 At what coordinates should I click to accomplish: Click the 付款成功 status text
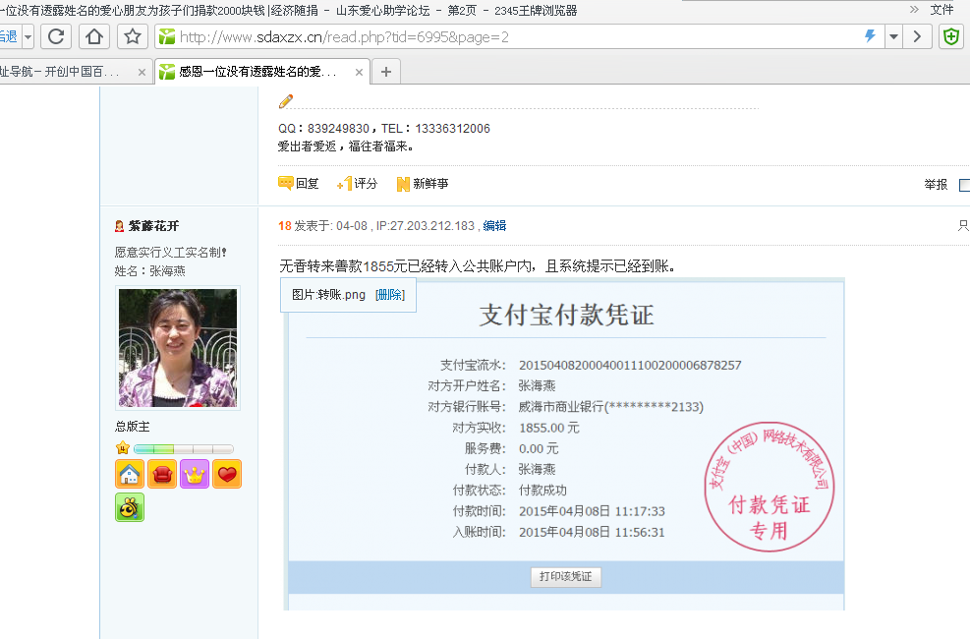pos(542,490)
